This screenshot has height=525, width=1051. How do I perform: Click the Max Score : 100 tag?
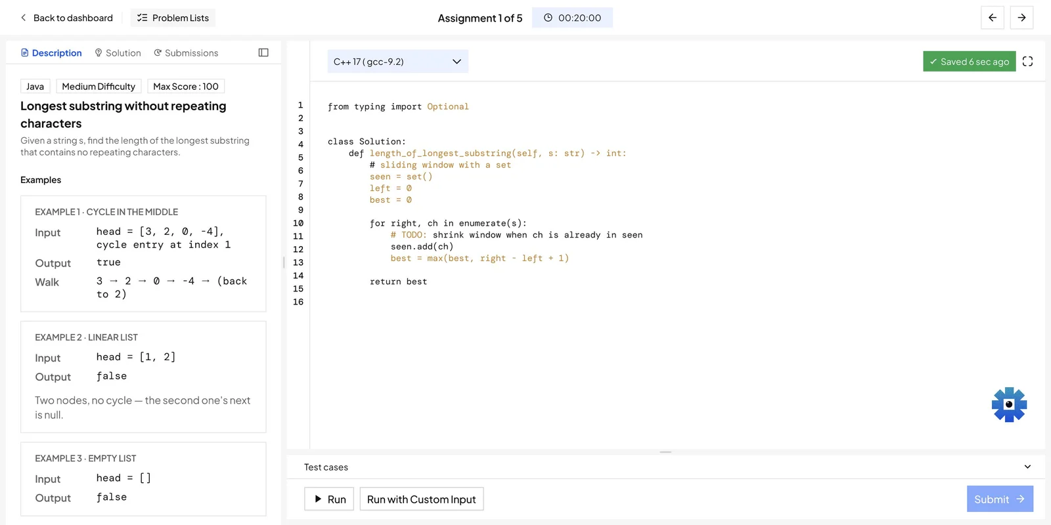pyautogui.click(x=186, y=86)
